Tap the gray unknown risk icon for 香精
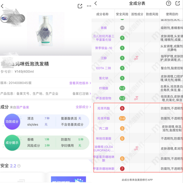The width and height of the screenshot is (183, 183). coord(122,28)
